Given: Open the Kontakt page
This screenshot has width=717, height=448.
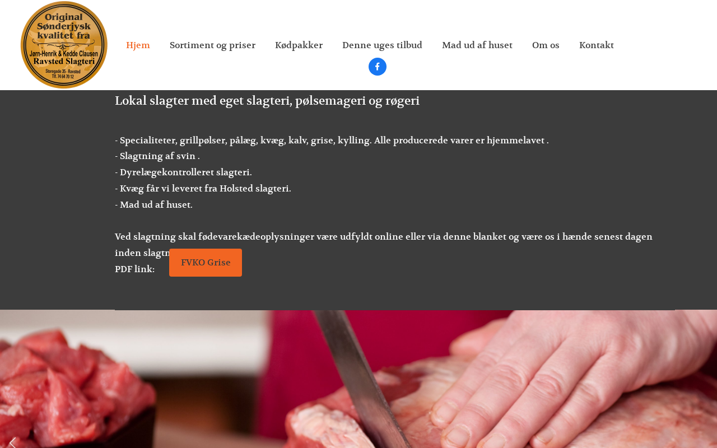Looking at the screenshot, I should pos(597,45).
